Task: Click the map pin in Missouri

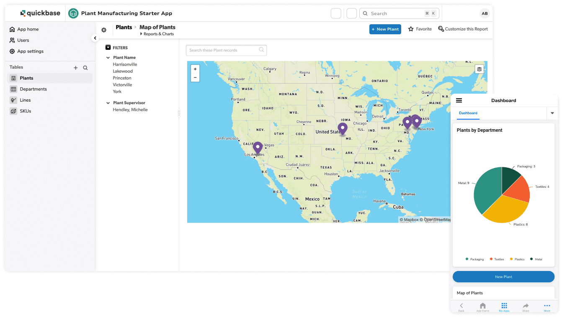Action: coord(343,129)
